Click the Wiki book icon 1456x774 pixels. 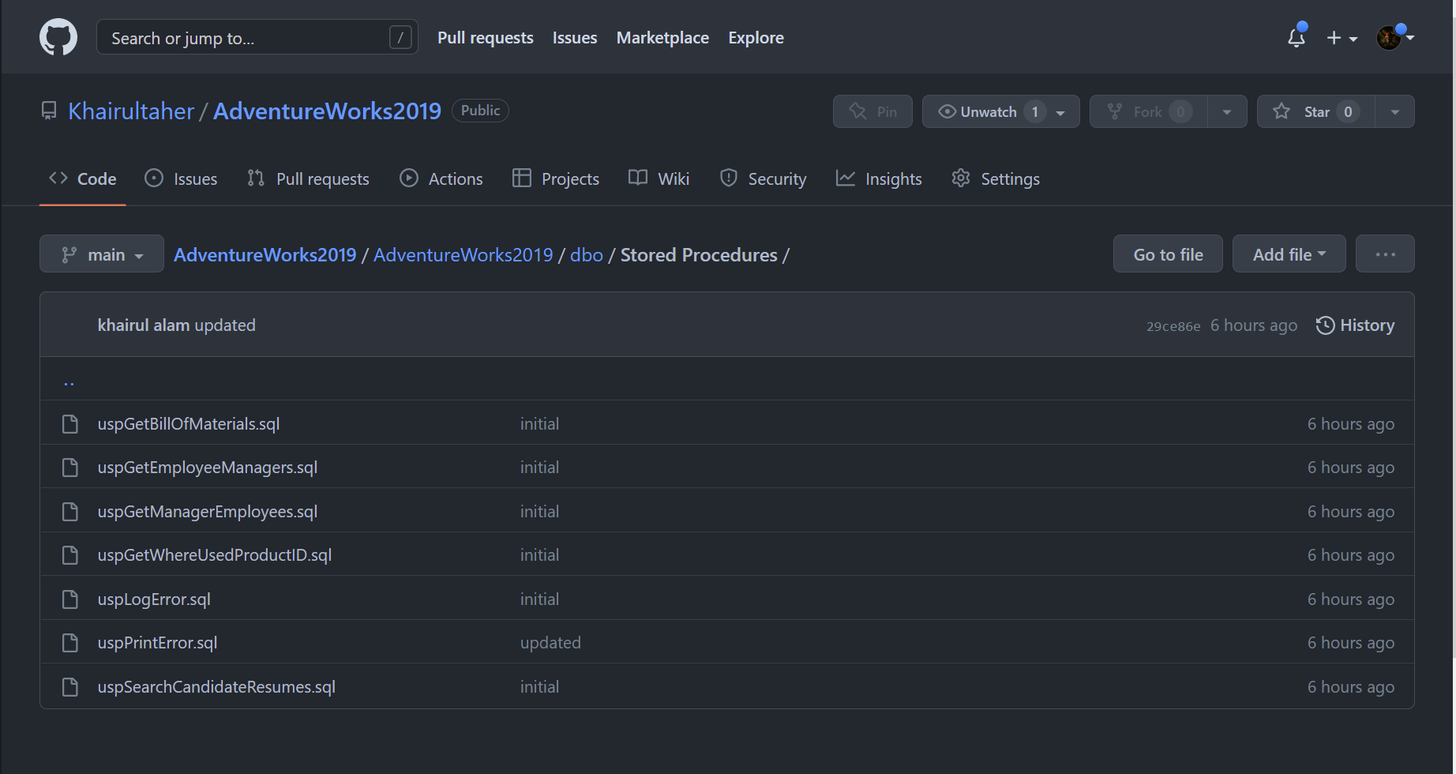(x=637, y=178)
